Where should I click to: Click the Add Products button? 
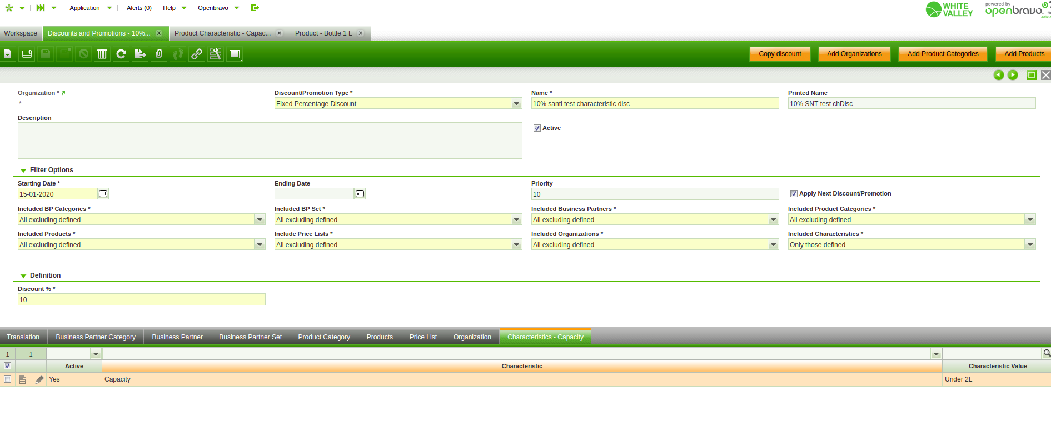coord(1024,54)
